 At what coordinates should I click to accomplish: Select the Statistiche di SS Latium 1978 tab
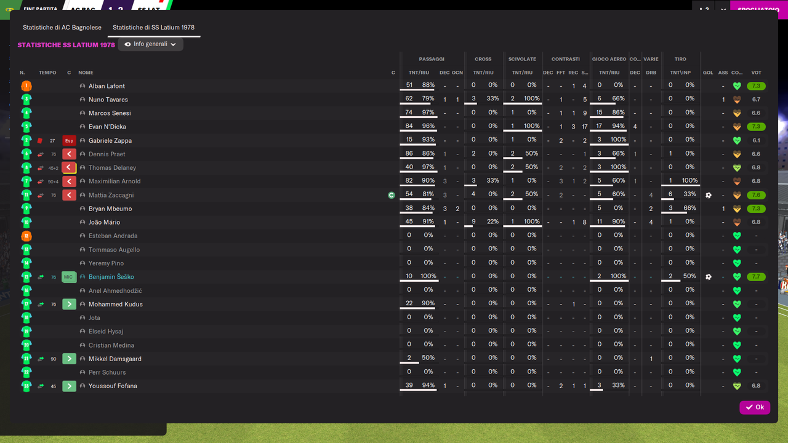153,28
